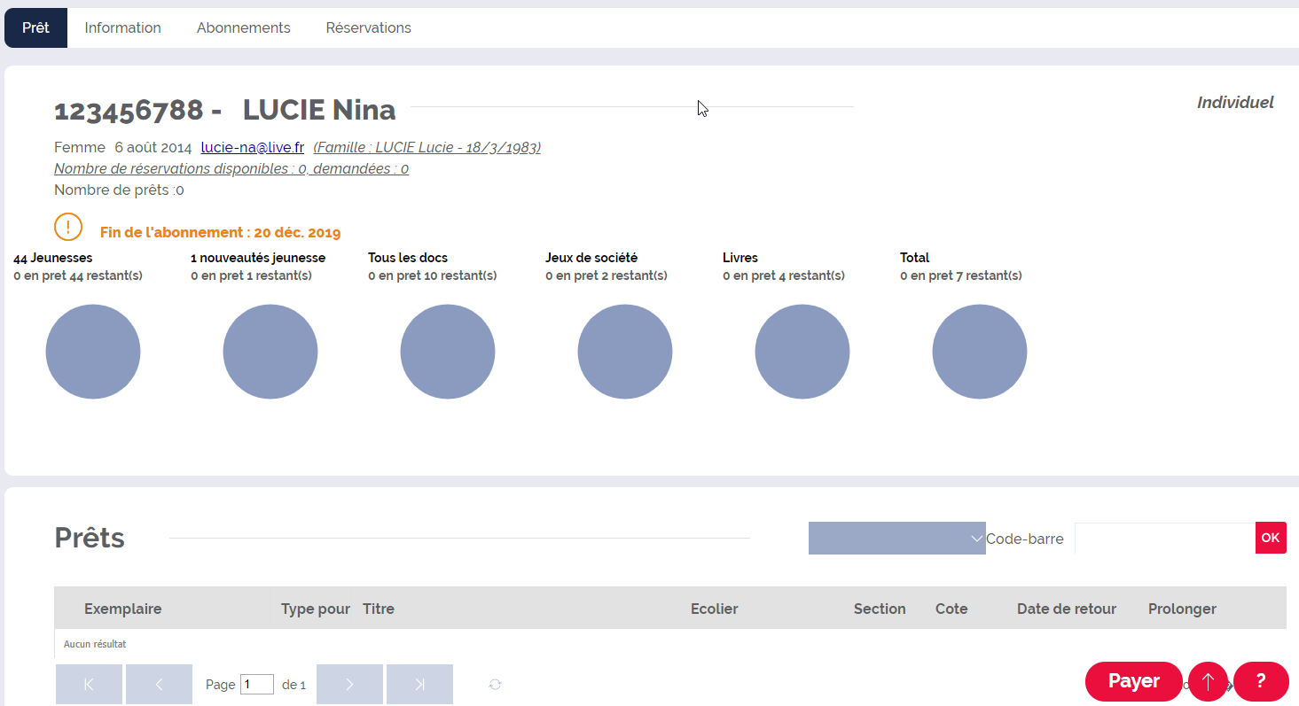Click the Aucun résultat text
Image resolution: width=1299 pixels, height=706 pixels.
[95, 644]
